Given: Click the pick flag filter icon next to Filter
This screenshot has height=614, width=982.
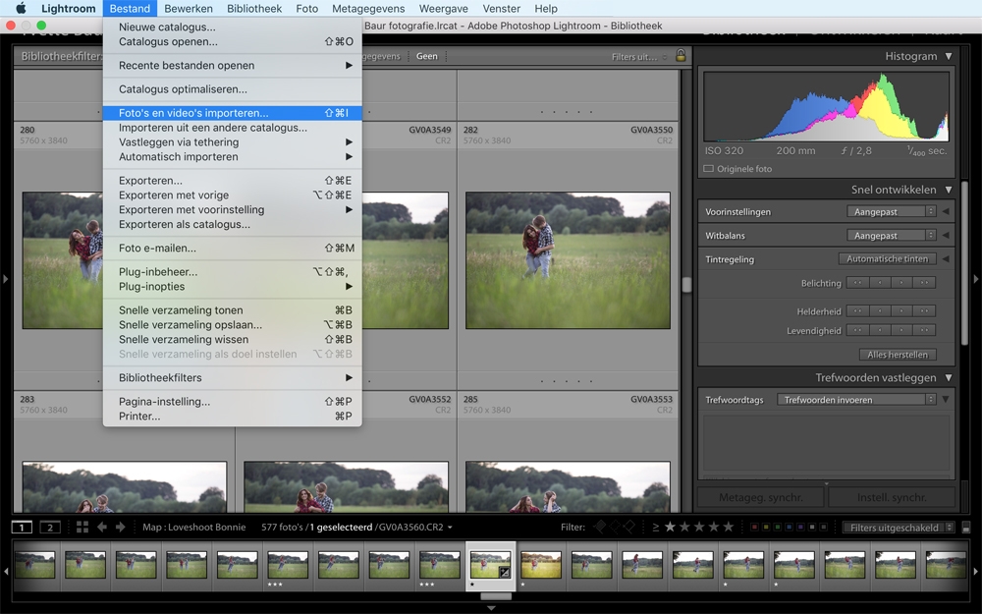Looking at the screenshot, I should [599, 528].
